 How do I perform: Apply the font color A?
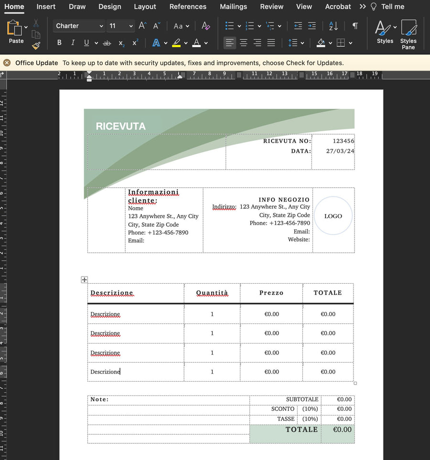pos(196,43)
